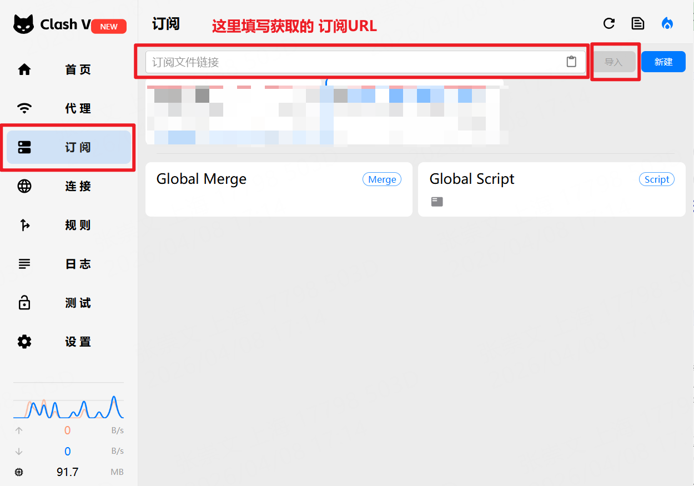The width and height of the screenshot is (694, 486).
Task: Click the clipboard paste icon in subscription field
Action: coord(571,62)
